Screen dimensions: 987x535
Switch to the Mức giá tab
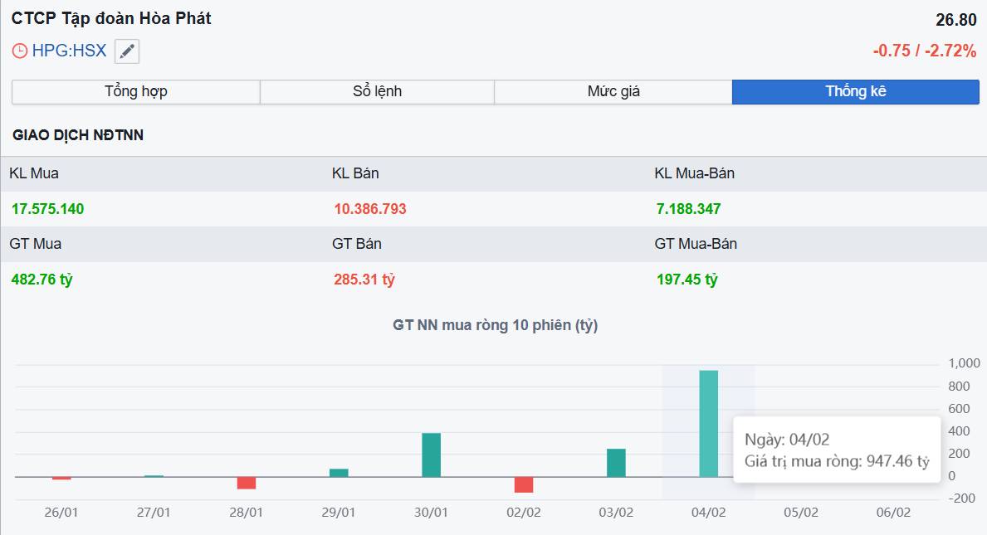[x=613, y=92]
